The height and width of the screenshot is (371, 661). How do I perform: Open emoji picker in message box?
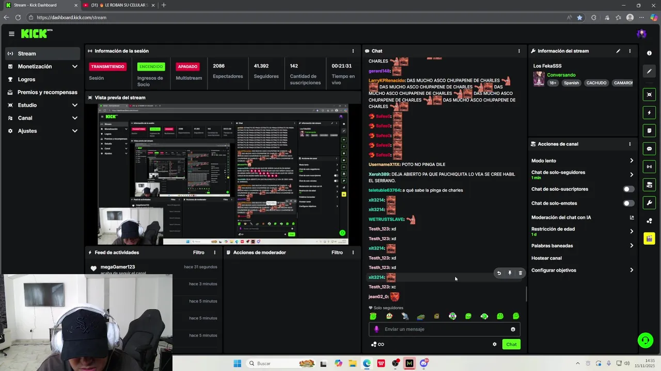click(x=513, y=329)
